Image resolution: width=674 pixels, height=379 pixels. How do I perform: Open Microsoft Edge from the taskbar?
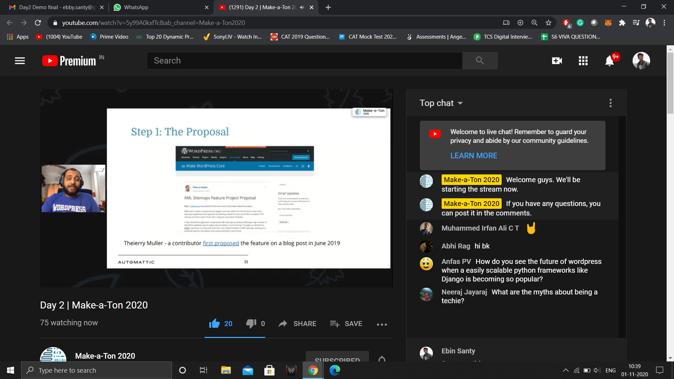[335, 370]
